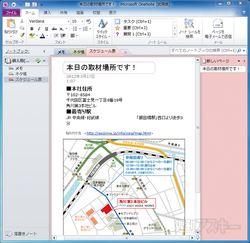The image size is (250, 243).
Task: Apply the Question (質問) tag
Action: pyautogui.click(x=117, y=34)
